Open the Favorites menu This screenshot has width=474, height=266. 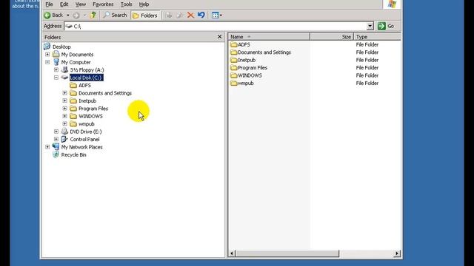pos(103,4)
